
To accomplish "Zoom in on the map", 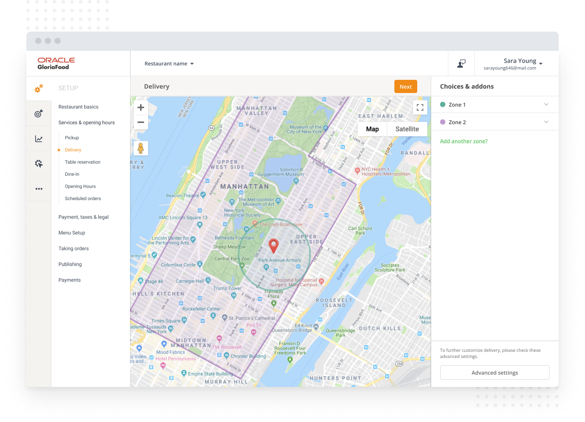I will point(141,107).
